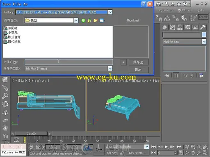Toggle Selection Lock padlock icon

point(31,147)
